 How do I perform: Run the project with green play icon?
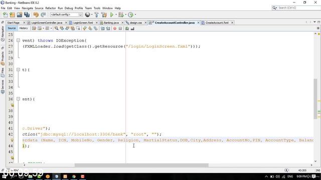112,14
